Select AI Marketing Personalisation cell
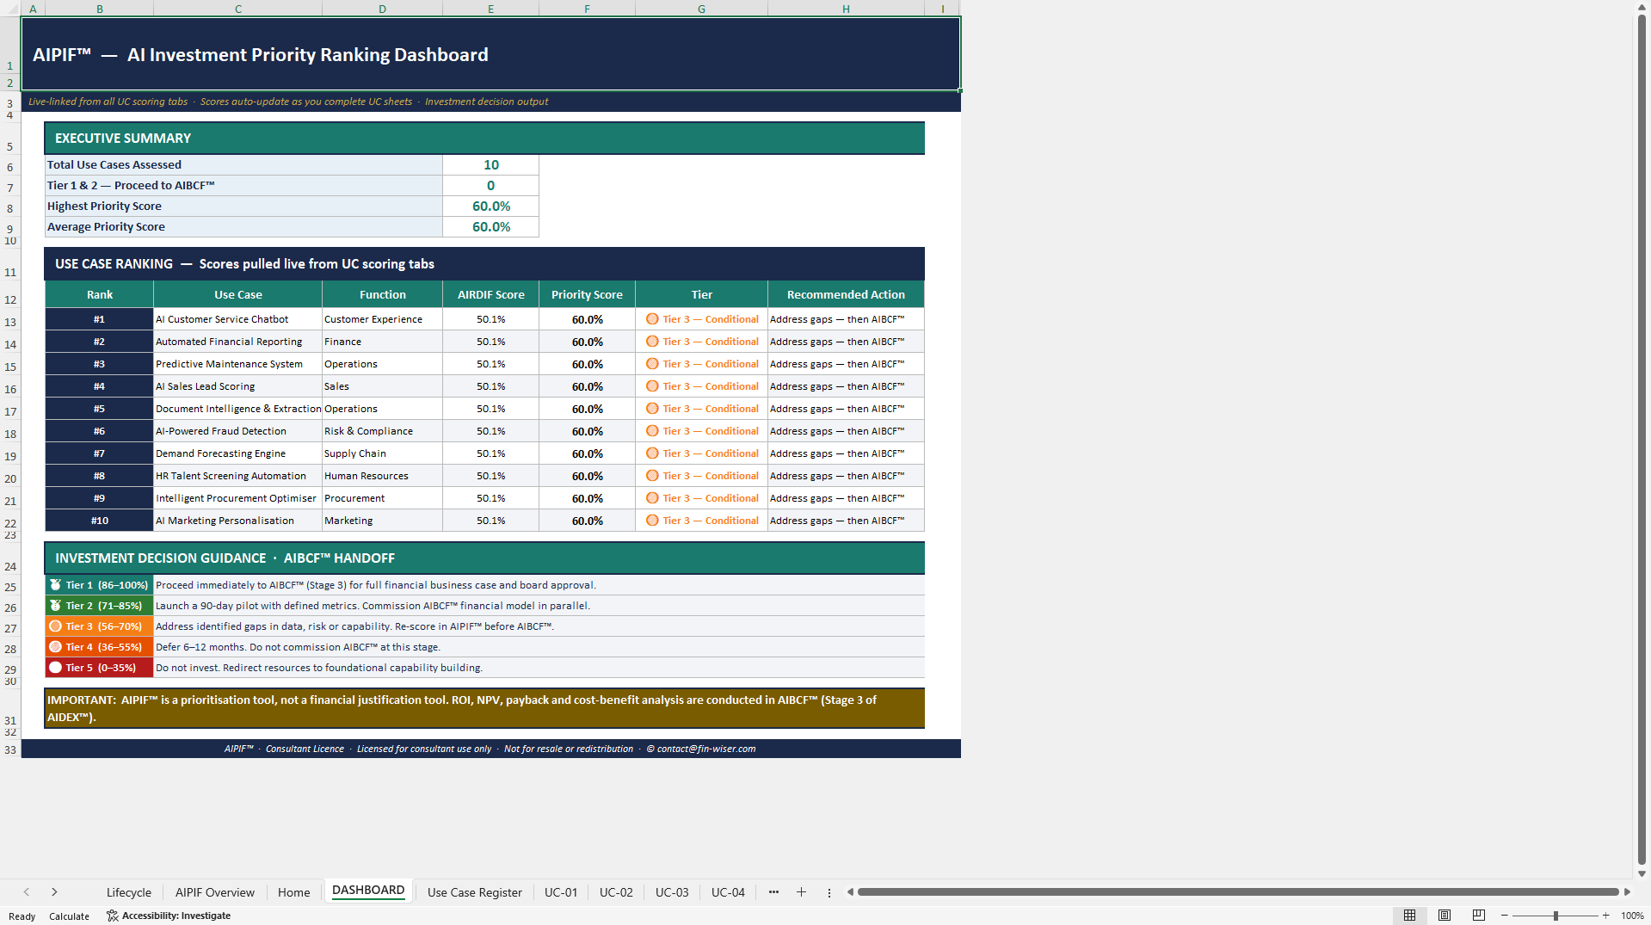Viewport: 1651px width, 925px height. (238, 521)
